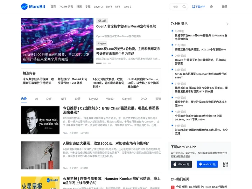Viewport: 252px width, 189px height.
Task: Select the AI category tab
Action: pos(36,99)
